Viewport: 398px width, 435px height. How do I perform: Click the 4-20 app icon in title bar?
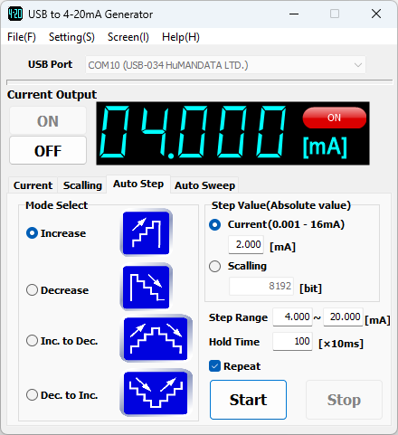tap(15, 14)
